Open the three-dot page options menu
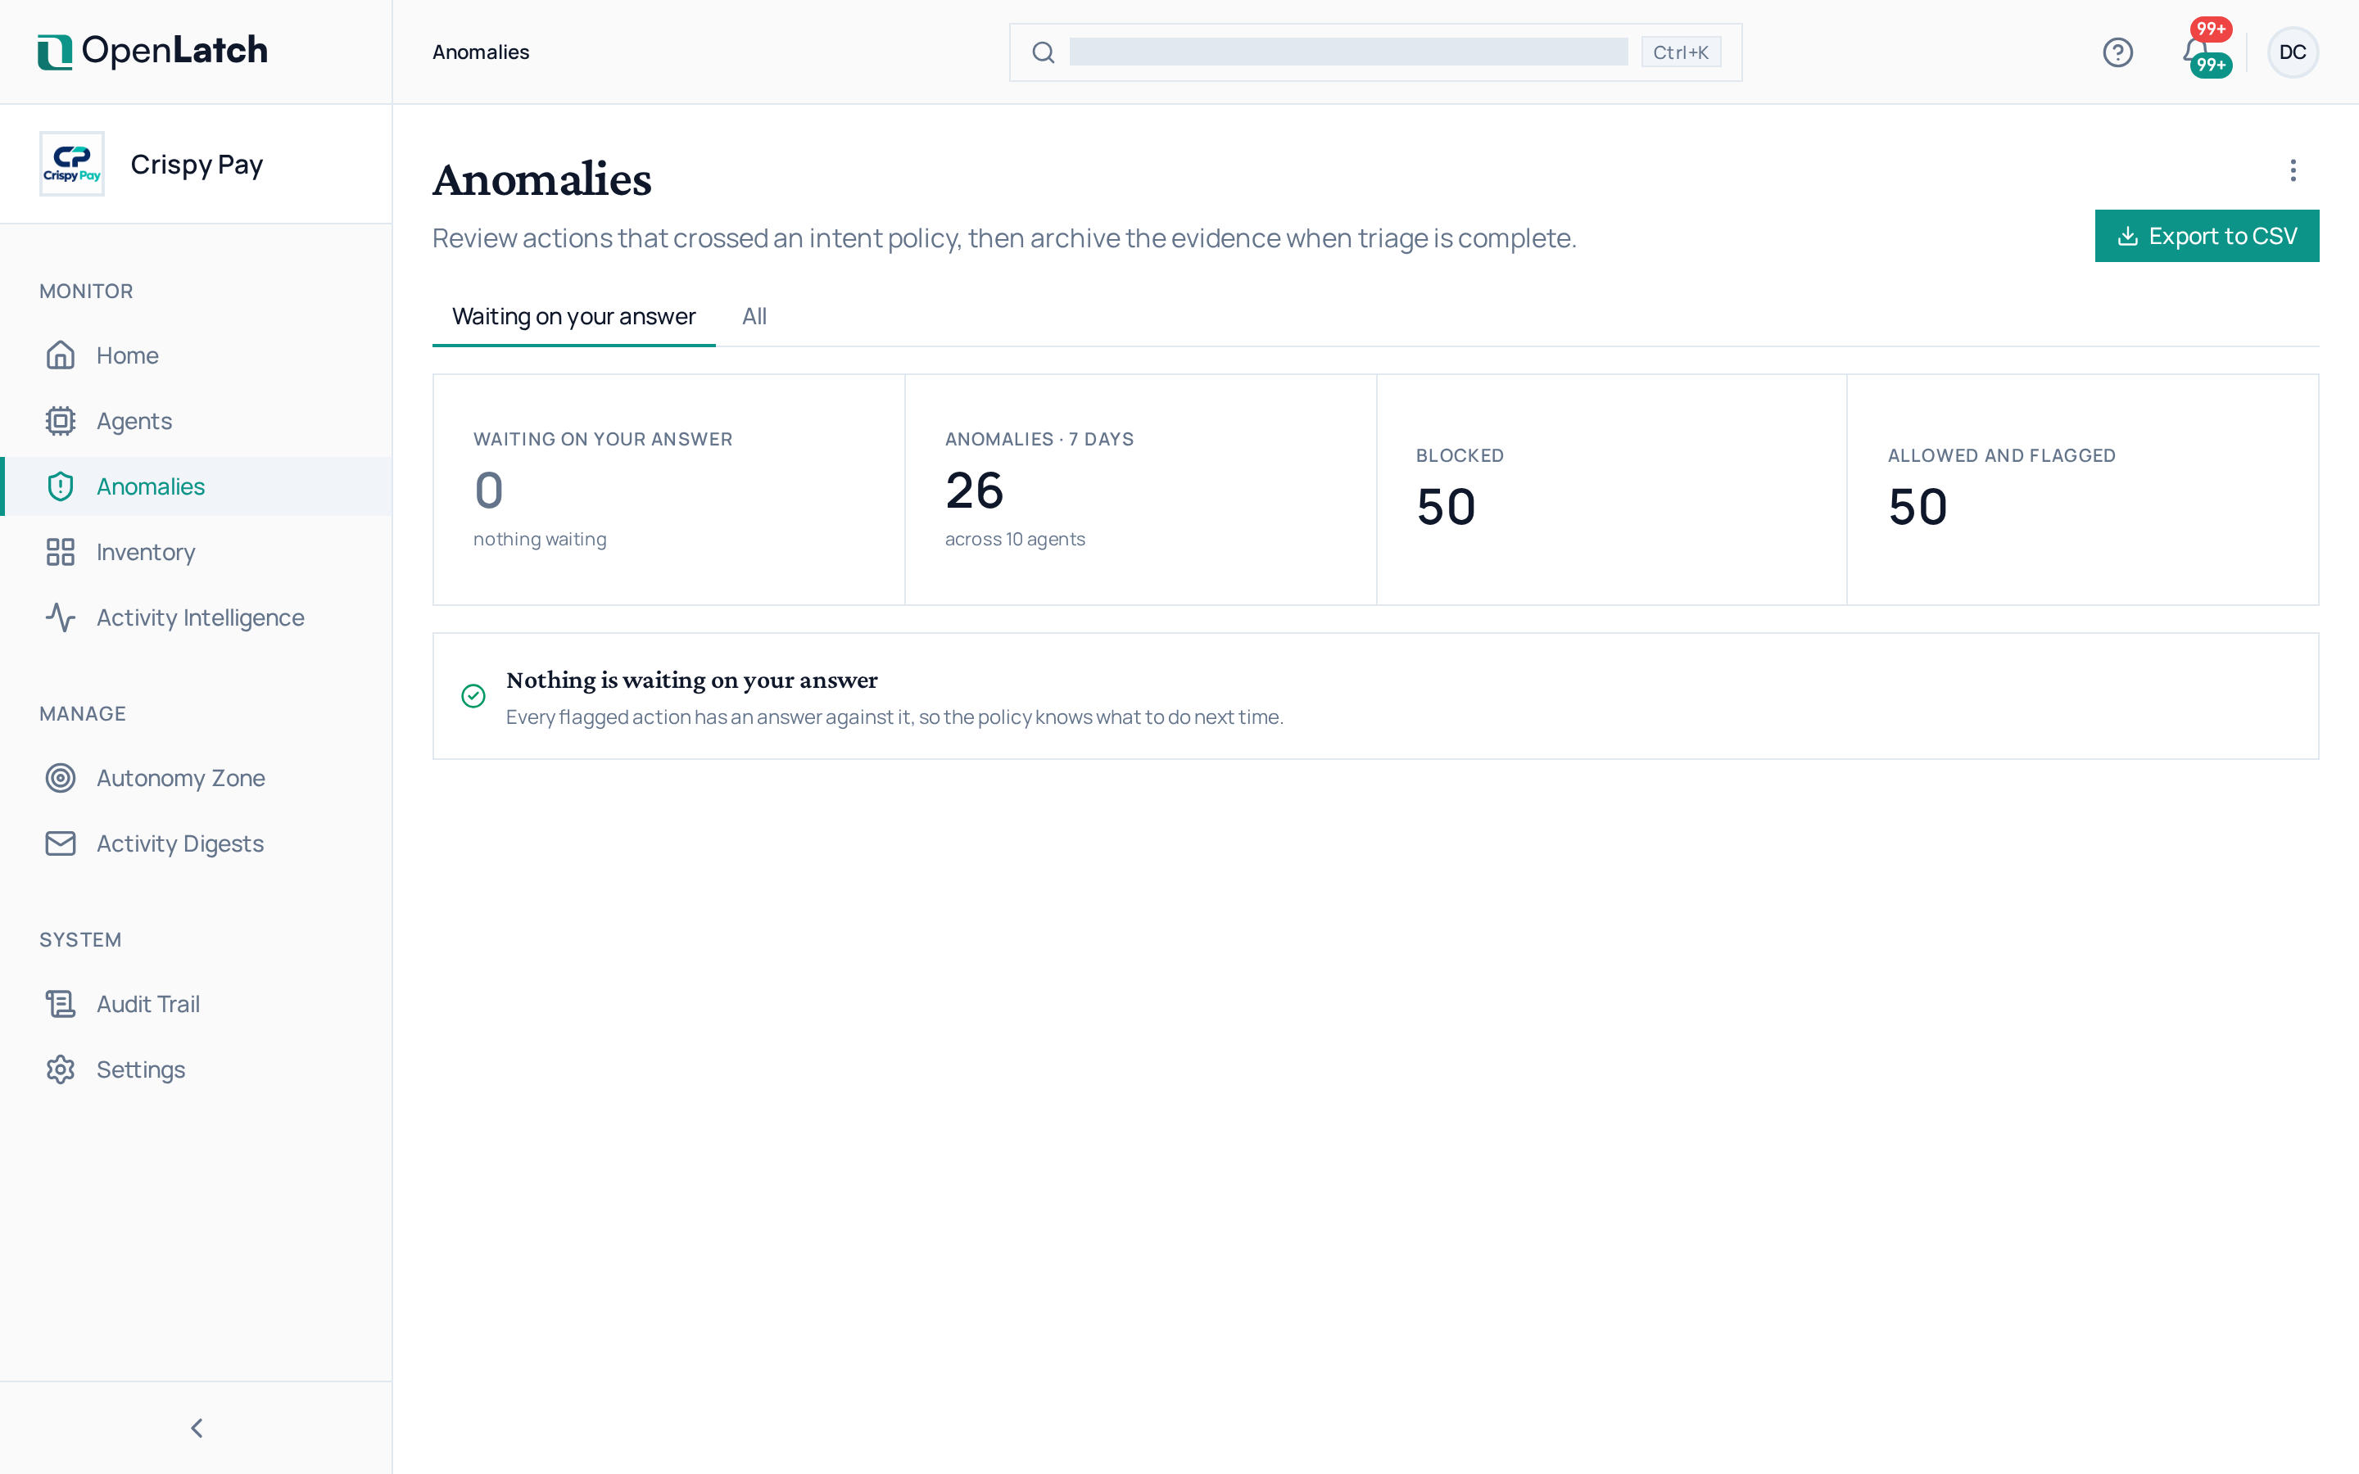2359x1474 pixels. click(x=2293, y=170)
